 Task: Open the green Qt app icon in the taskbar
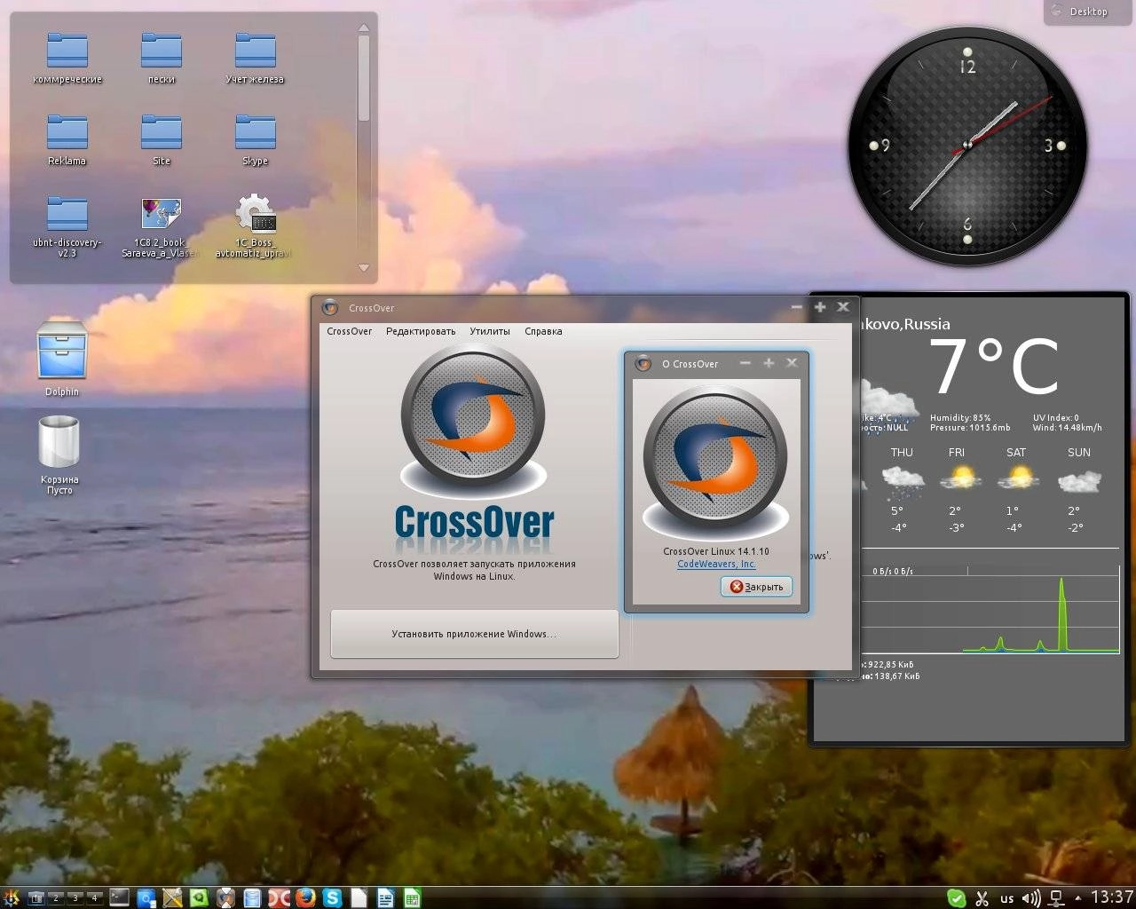(199, 898)
